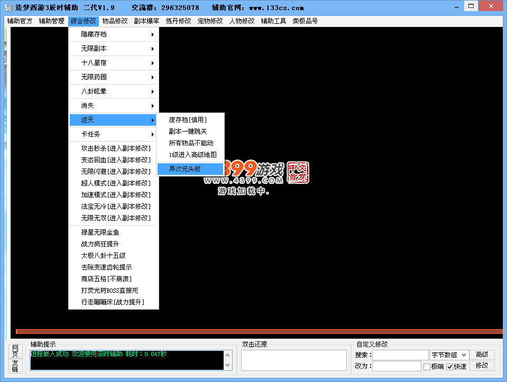Expand the 消失 submenu
507x382 pixels.
point(114,105)
